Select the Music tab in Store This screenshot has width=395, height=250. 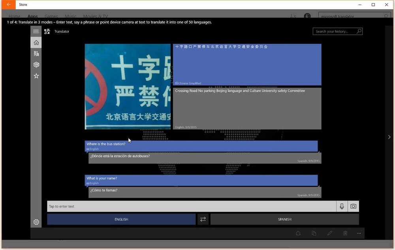point(70,16)
